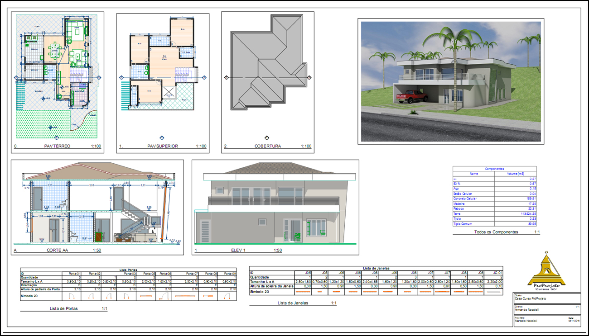Select the COBERTURA roof plan drawing

coord(267,68)
